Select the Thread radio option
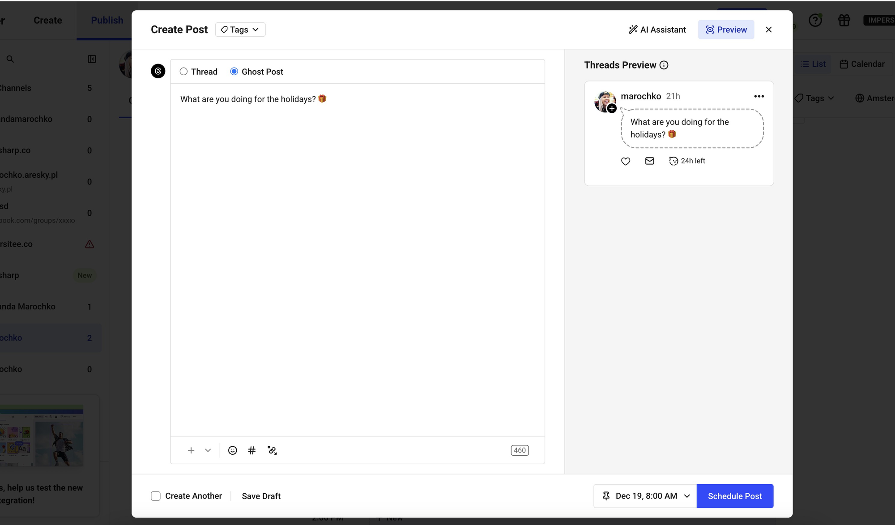895x525 pixels. (x=183, y=72)
